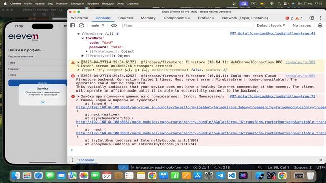This screenshot has height=183, width=326.
Task: Tap the Пароль field containing sdsd
Action: coord(37,75)
